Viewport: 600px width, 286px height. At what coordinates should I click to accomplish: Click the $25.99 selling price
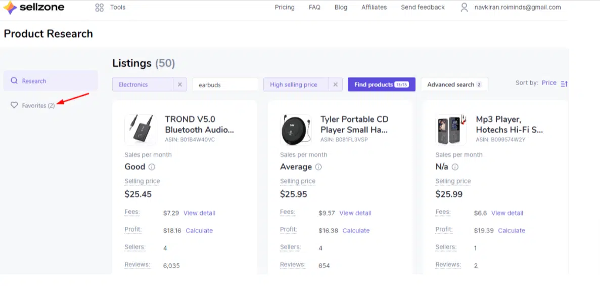tap(449, 194)
